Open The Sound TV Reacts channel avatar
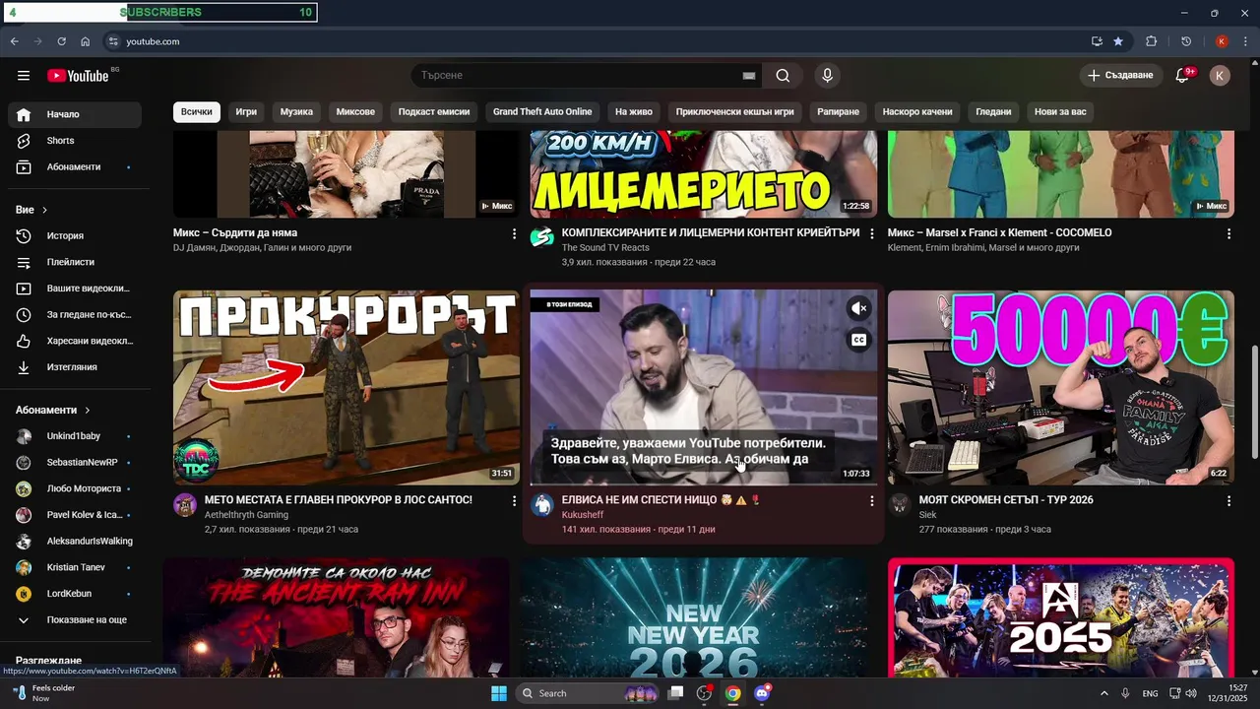The height and width of the screenshot is (709, 1260). tap(542, 237)
